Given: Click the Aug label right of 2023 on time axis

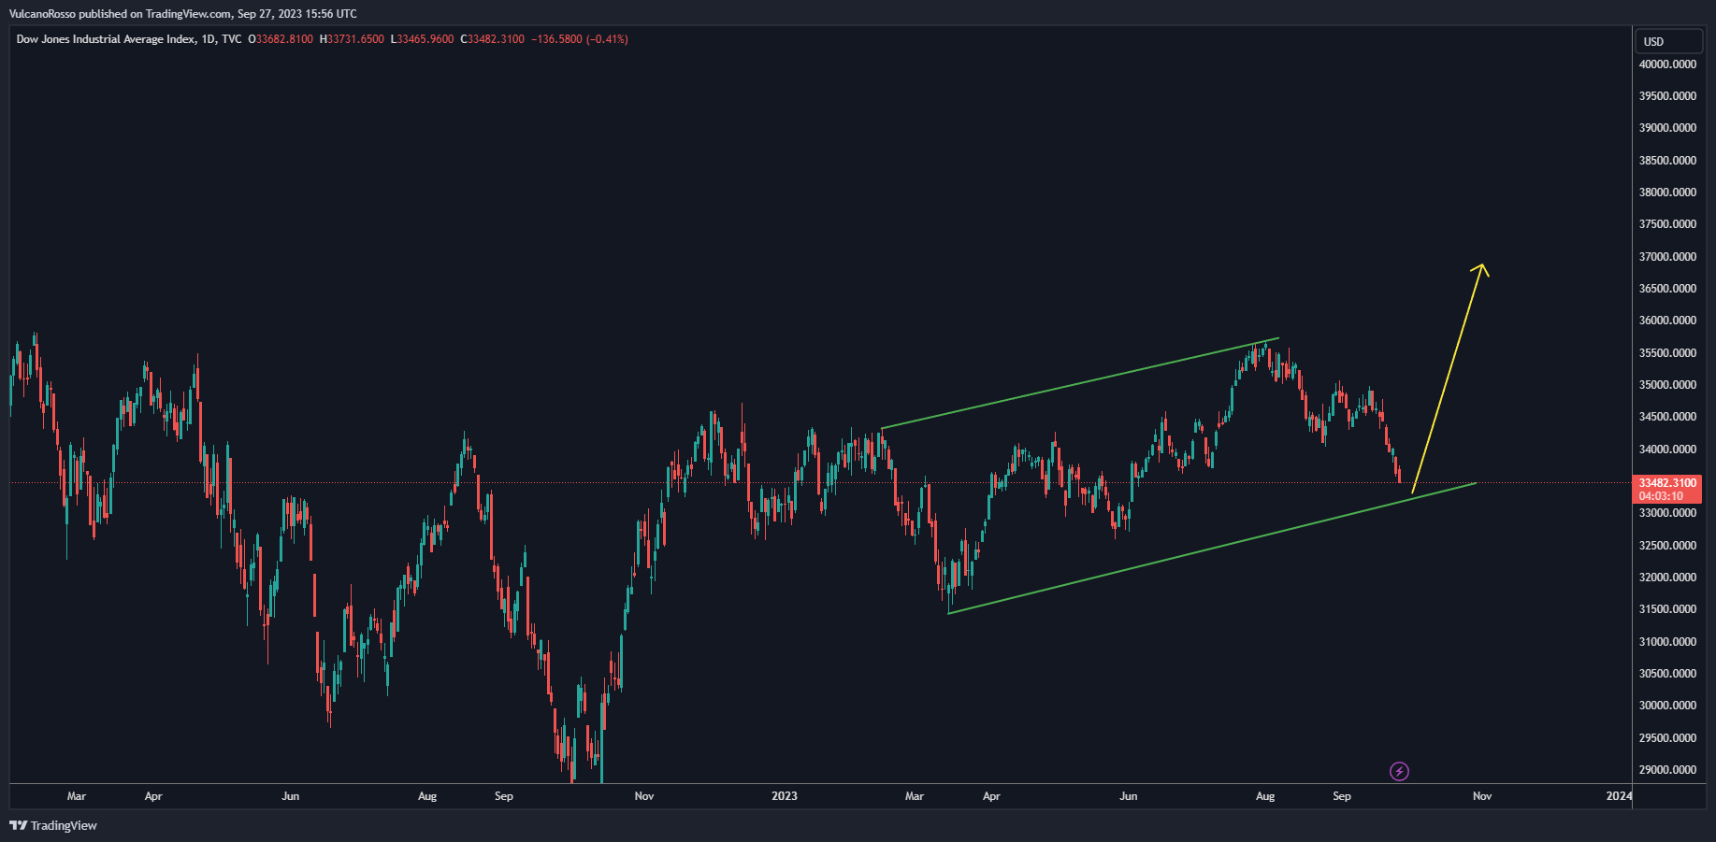Looking at the screenshot, I should coord(1265,796).
